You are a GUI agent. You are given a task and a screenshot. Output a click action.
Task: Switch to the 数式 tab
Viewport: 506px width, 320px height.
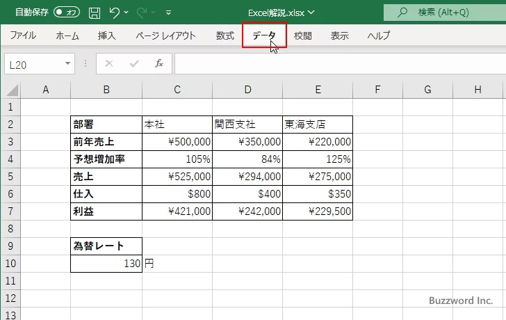pos(225,35)
